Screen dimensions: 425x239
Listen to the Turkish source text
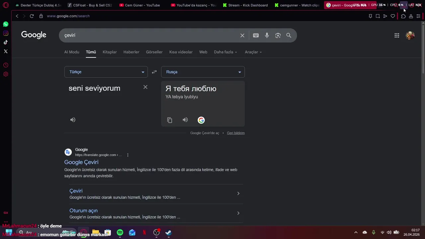(x=73, y=120)
